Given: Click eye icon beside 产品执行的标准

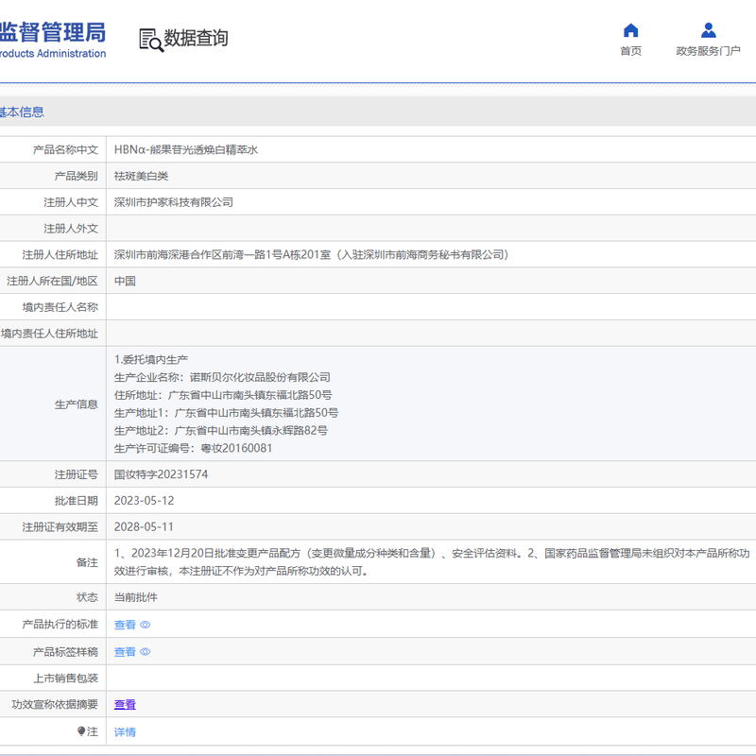Looking at the screenshot, I should click(146, 625).
